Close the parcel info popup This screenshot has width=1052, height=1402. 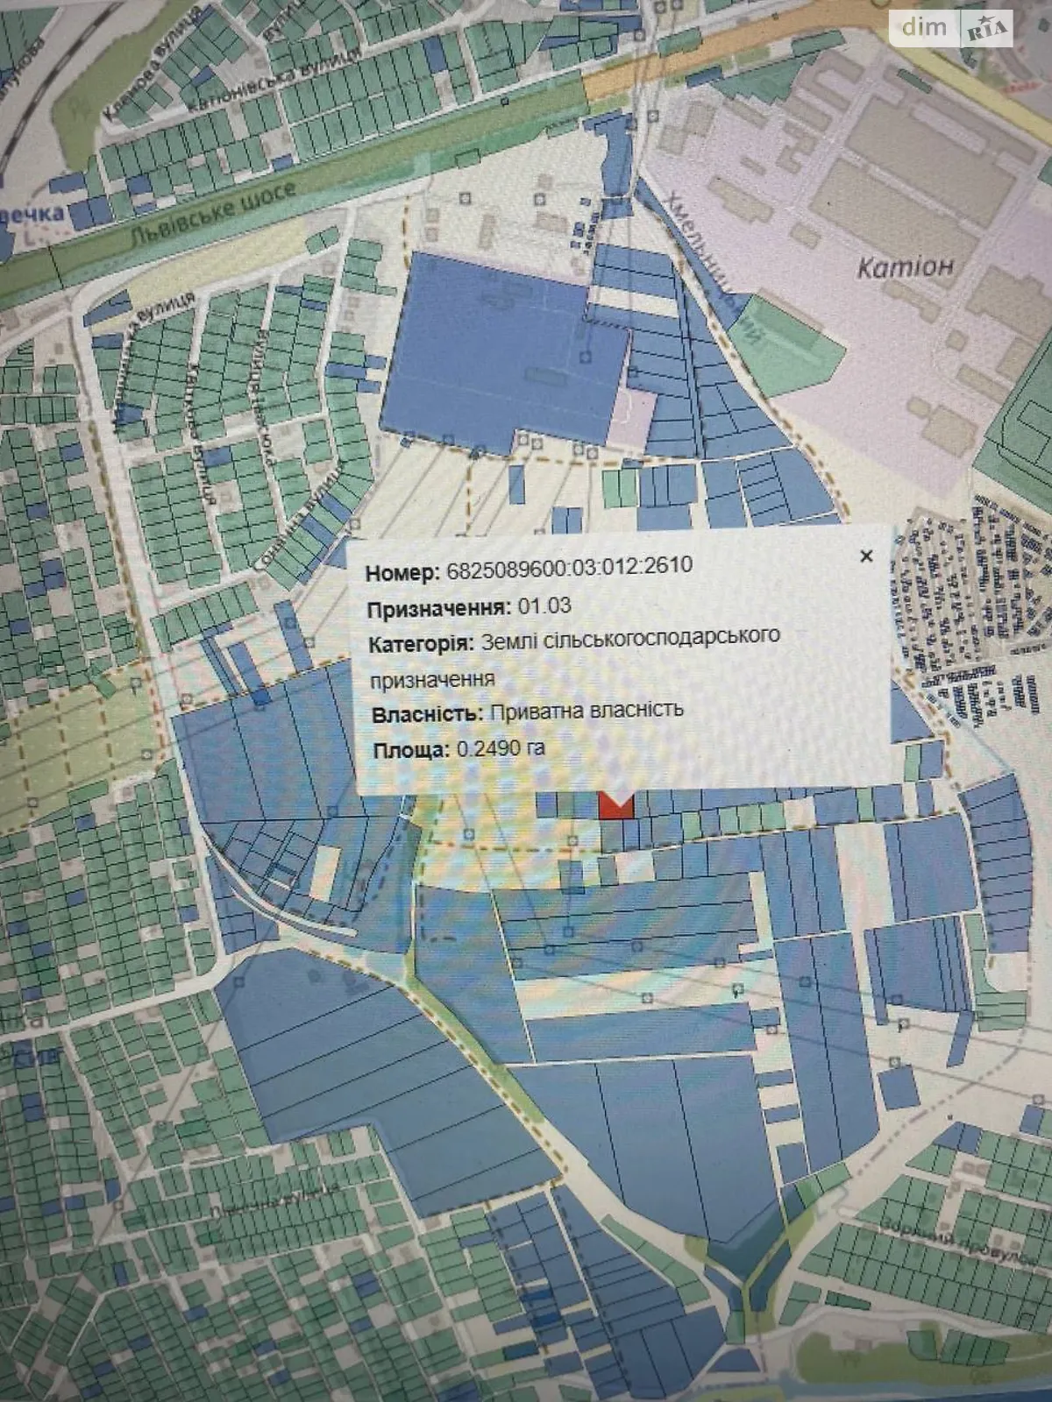[x=866, y=556]
